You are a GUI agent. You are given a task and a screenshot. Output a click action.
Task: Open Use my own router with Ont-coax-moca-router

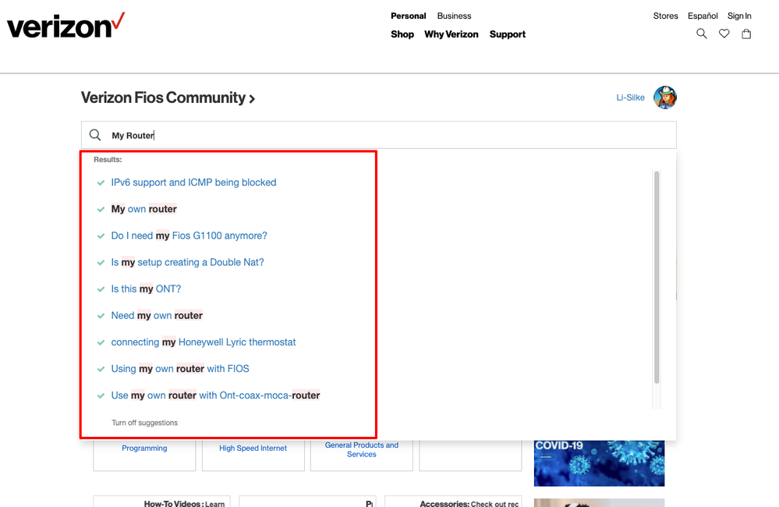[x=216, y=395]
